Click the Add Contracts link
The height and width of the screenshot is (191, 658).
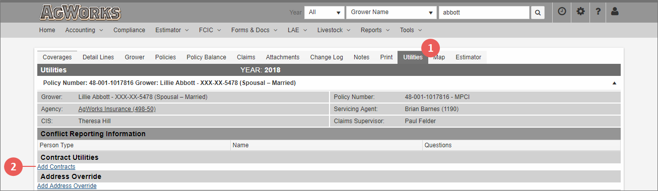56,167
